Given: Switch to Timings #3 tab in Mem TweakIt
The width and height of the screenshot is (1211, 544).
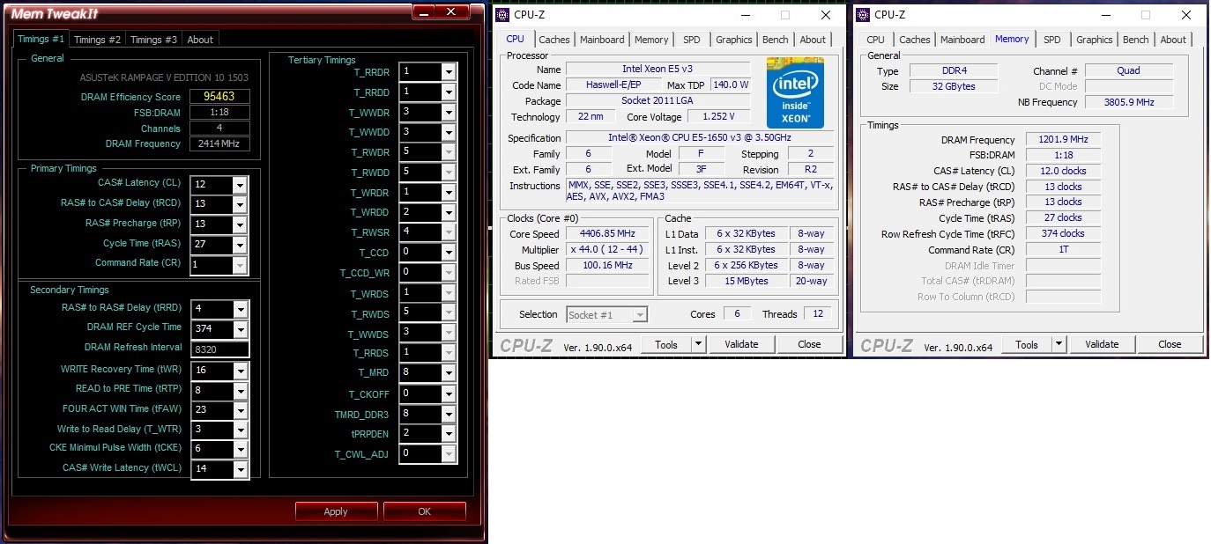Looking at the screenshot, I should click(153, 40).
